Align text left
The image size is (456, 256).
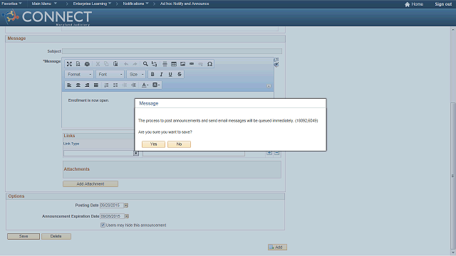click(69, 85)
